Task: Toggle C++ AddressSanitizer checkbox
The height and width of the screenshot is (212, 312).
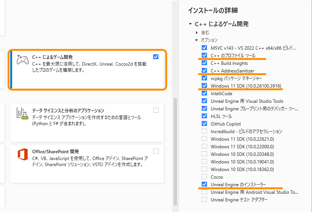Action: pyautogui.click(x=204, y=70)
